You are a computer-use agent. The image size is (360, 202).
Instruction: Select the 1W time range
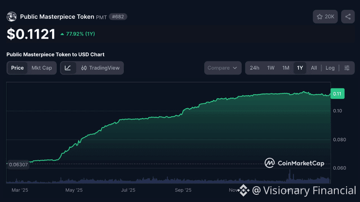pyautogui.click(x=271, y=68)
